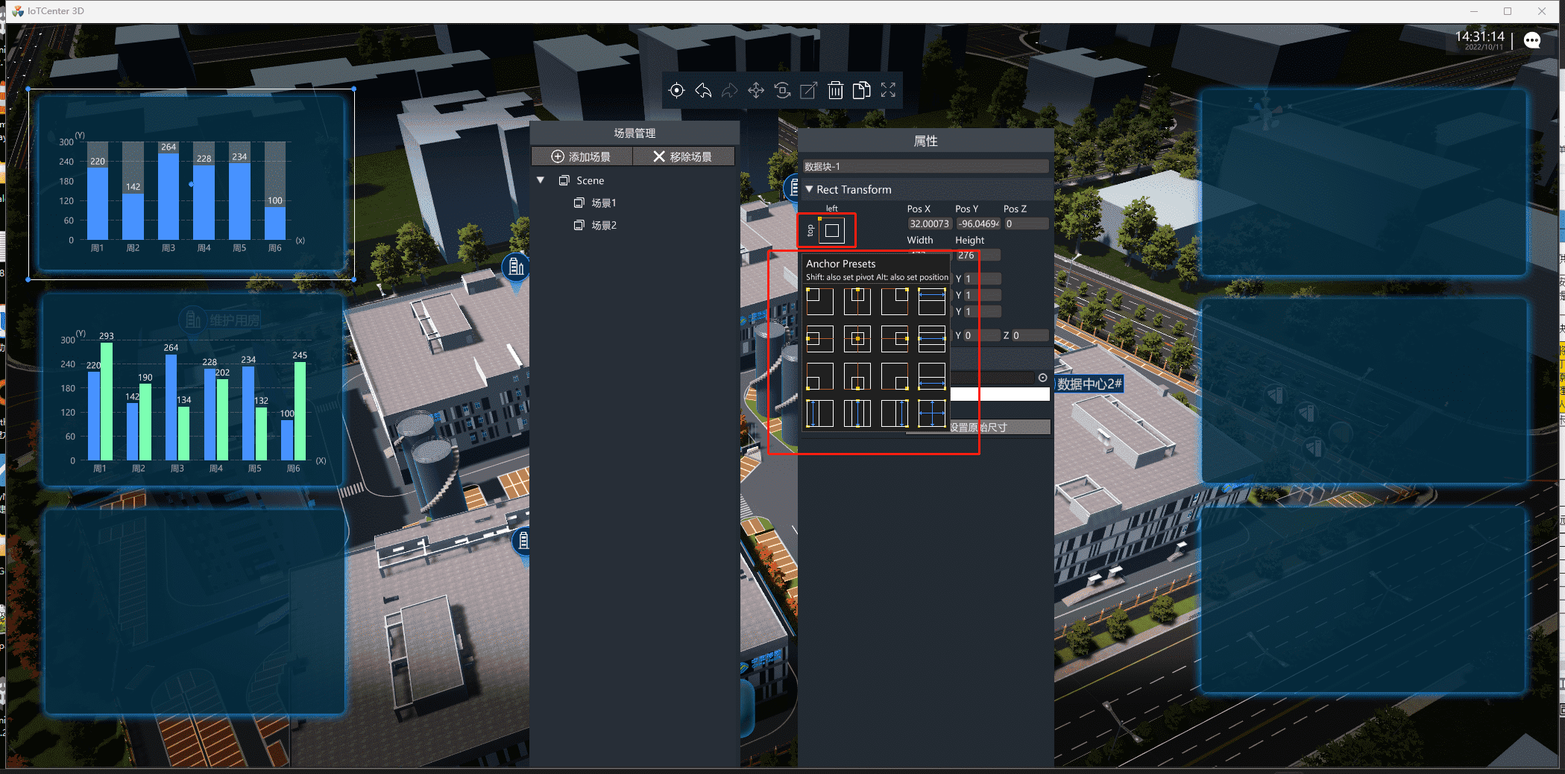Click the 添加场景 add scene button
The image size is (1565, 774).
582,156
